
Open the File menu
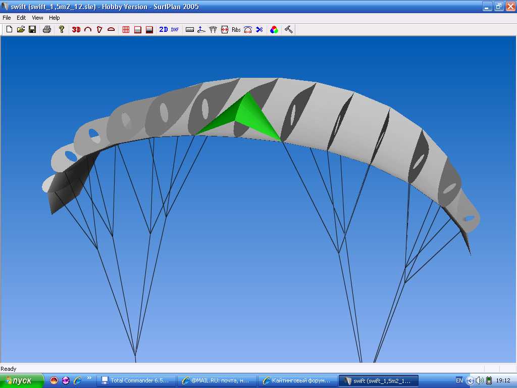(x=7, y=18)
